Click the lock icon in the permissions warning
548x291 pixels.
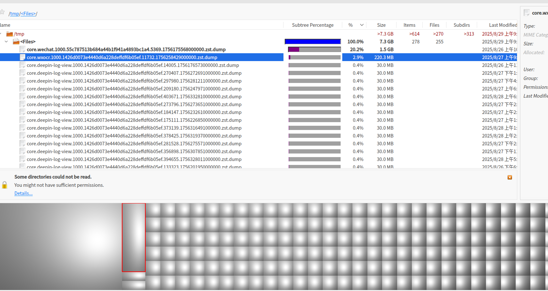coord(5,185)
